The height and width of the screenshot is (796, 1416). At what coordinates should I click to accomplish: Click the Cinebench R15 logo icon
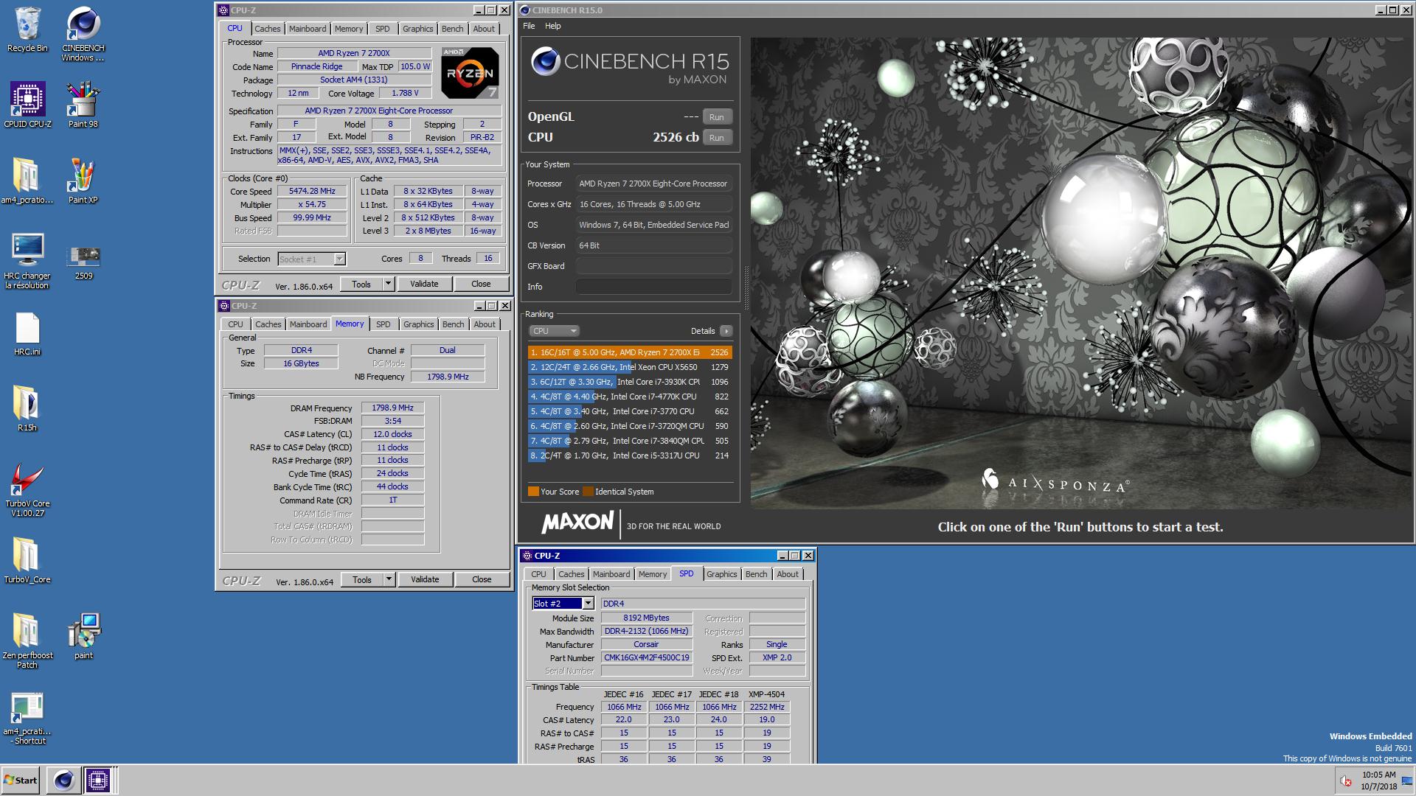(x=546, y=62)
